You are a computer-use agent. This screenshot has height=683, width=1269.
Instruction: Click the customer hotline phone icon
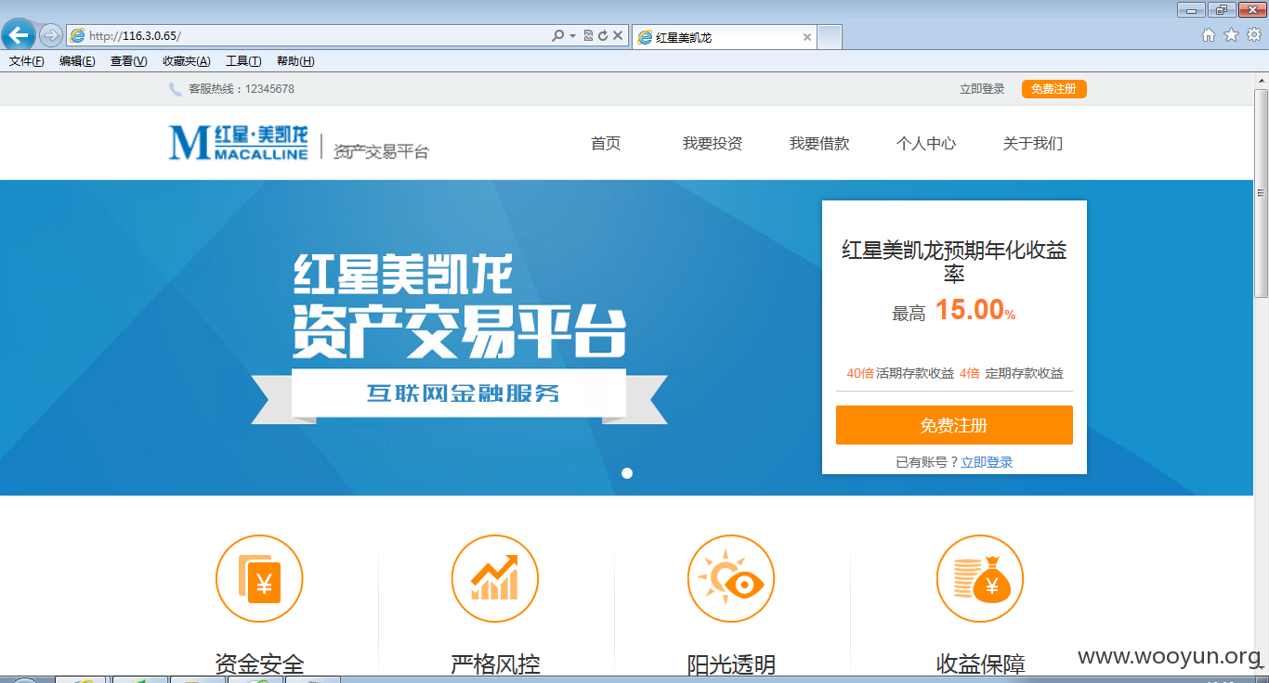176,89
